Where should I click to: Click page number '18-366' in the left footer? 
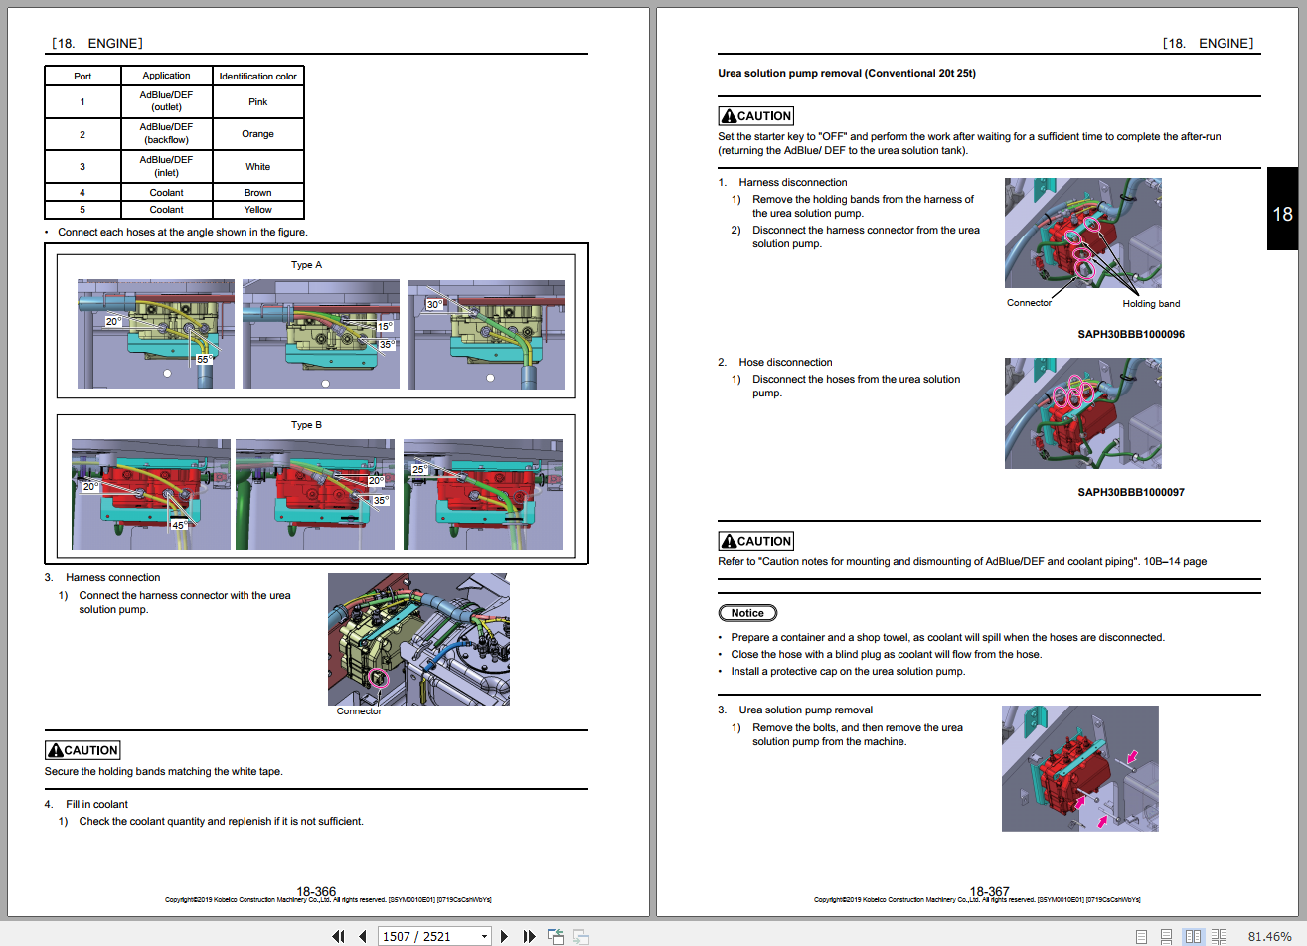coord(316,891)
